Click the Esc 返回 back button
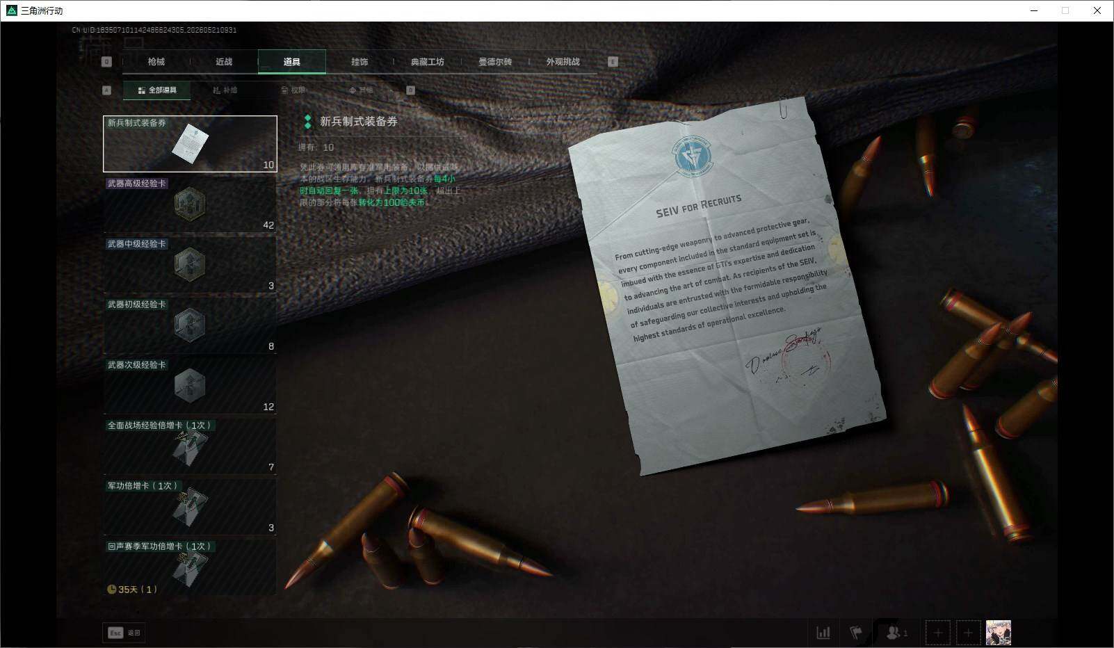The height and width of the screenshot is (648, 1114). click(124, 633)
